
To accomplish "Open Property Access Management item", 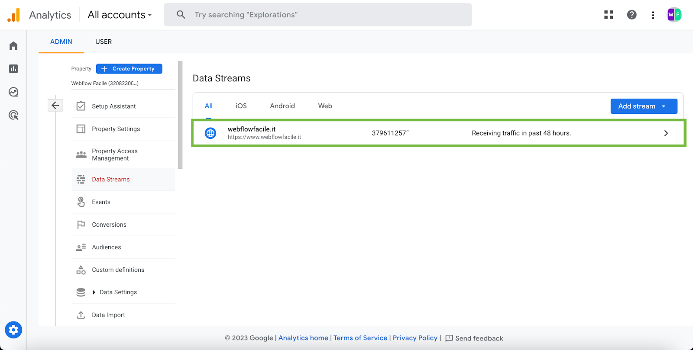I will 123,154.
